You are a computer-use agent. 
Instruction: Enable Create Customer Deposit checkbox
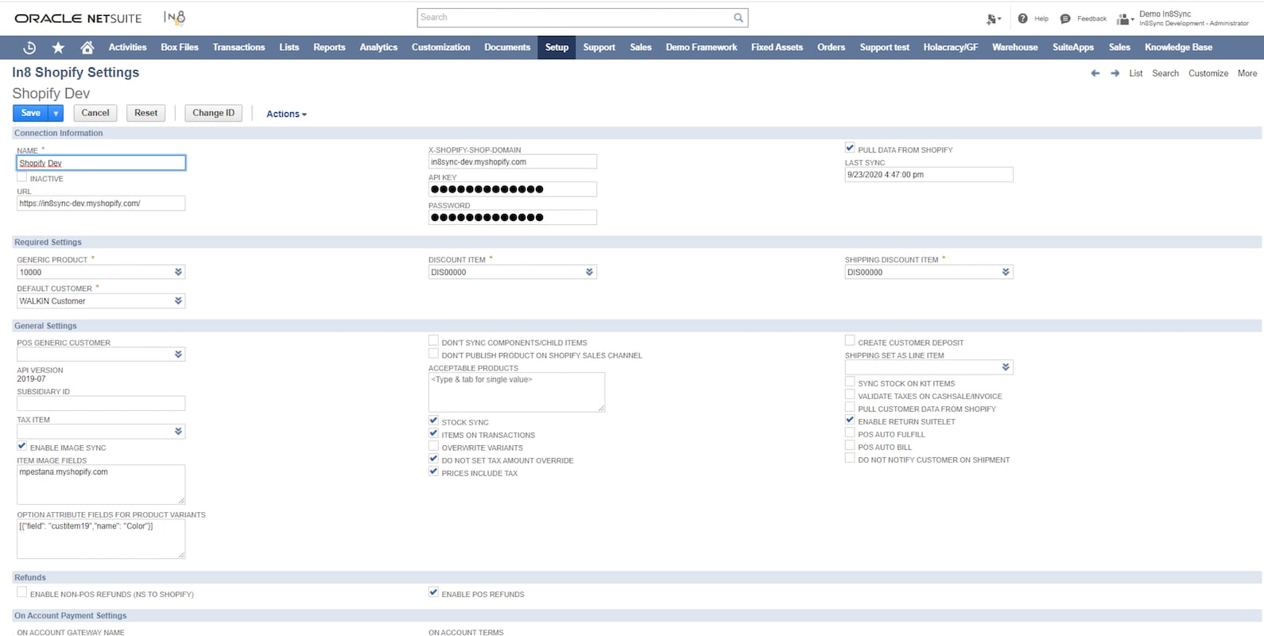(850, 341)
